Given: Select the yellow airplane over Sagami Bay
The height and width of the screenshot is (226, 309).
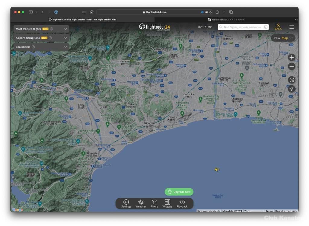Looking at the screenshot, I should (217, 170).
